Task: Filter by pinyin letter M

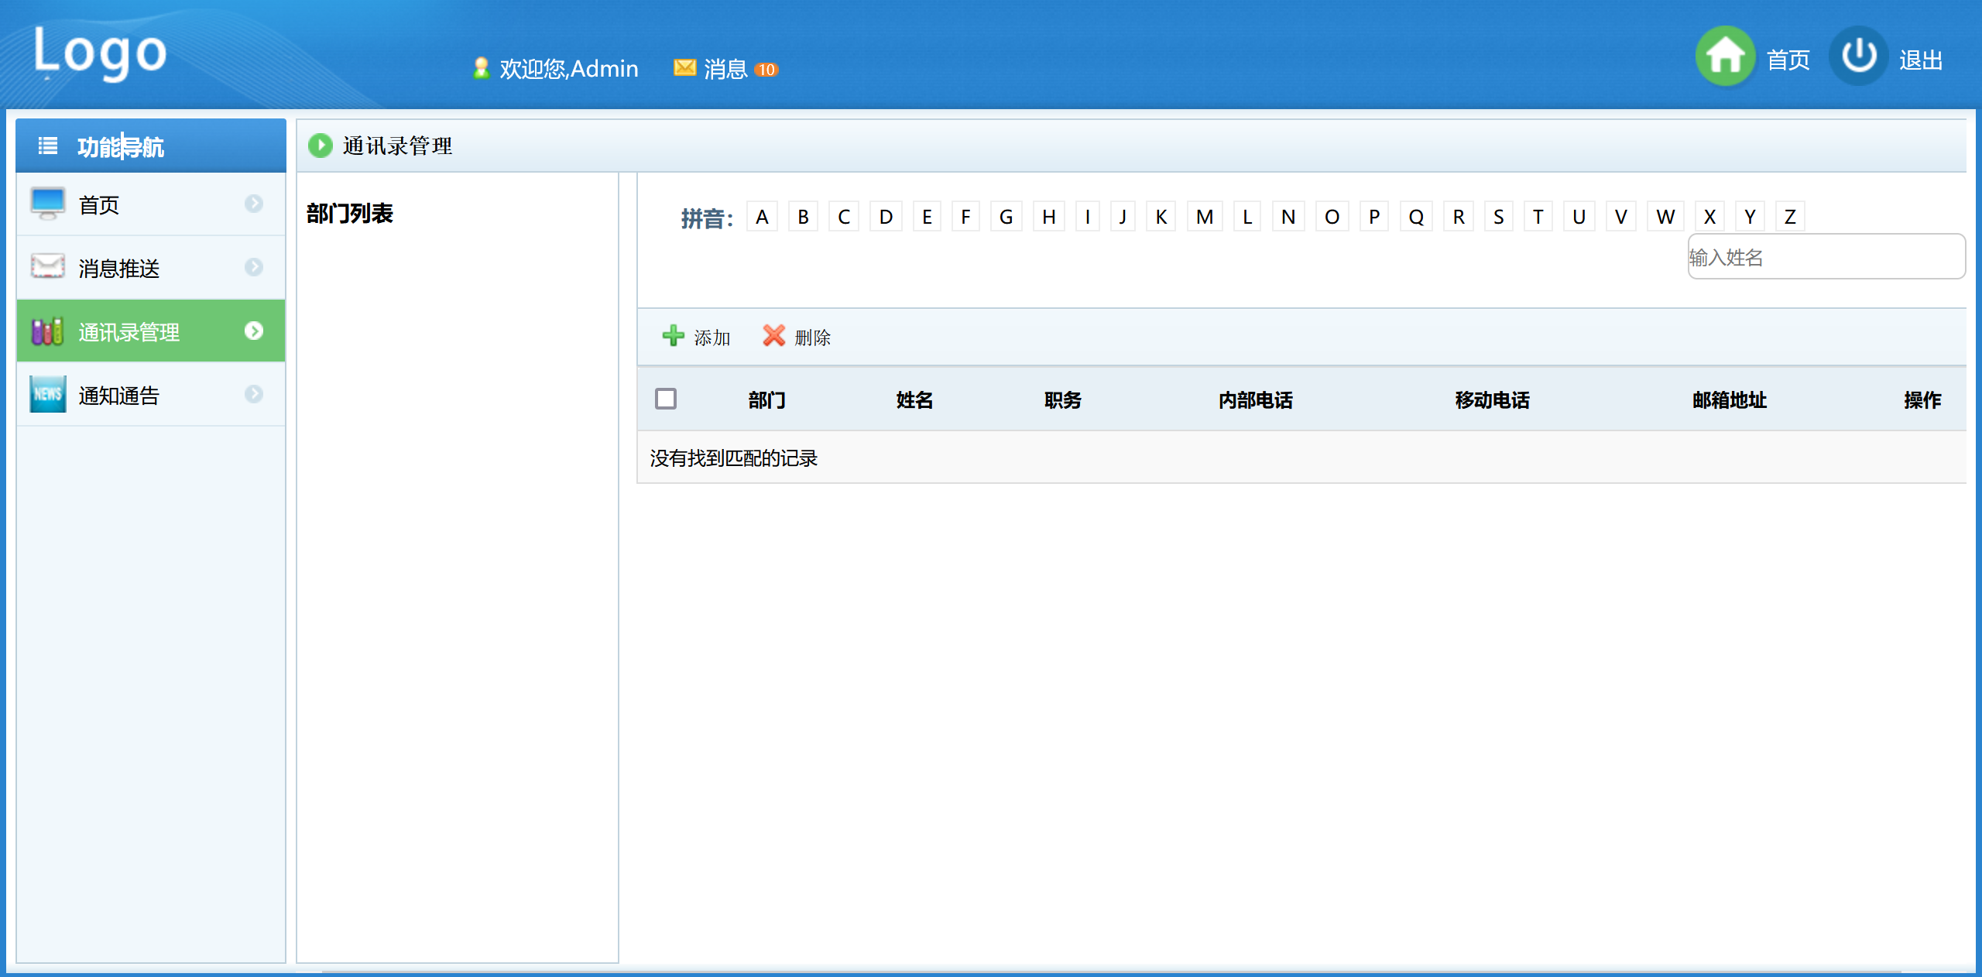Action: (x=1204, y=217)
